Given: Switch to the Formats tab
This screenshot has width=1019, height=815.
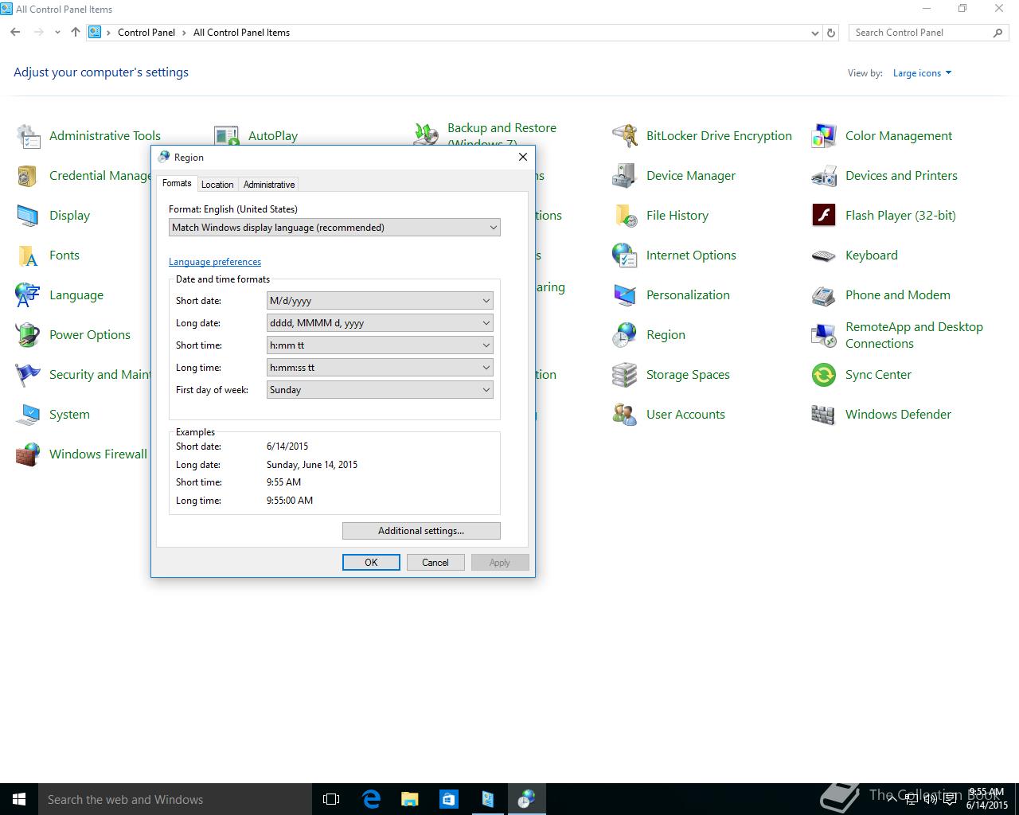Looking at the screenshot, I should (x=177, y=183).
